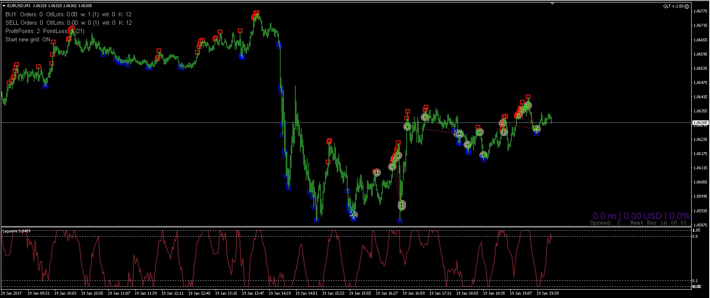Click the 1.06535 price scale value

click(700, 68)
